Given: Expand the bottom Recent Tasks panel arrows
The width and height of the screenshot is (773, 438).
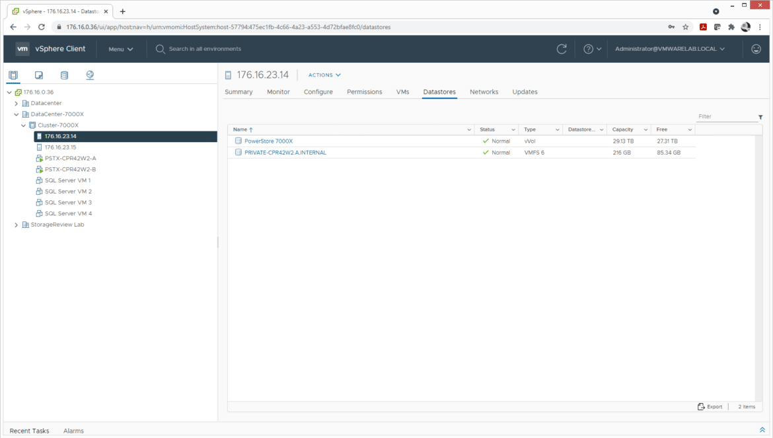Looking at the screenshot, I should pos(762,430).
